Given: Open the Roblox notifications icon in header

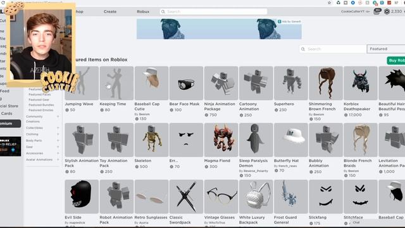Looking at the screenshot, I should coord(377,11).
